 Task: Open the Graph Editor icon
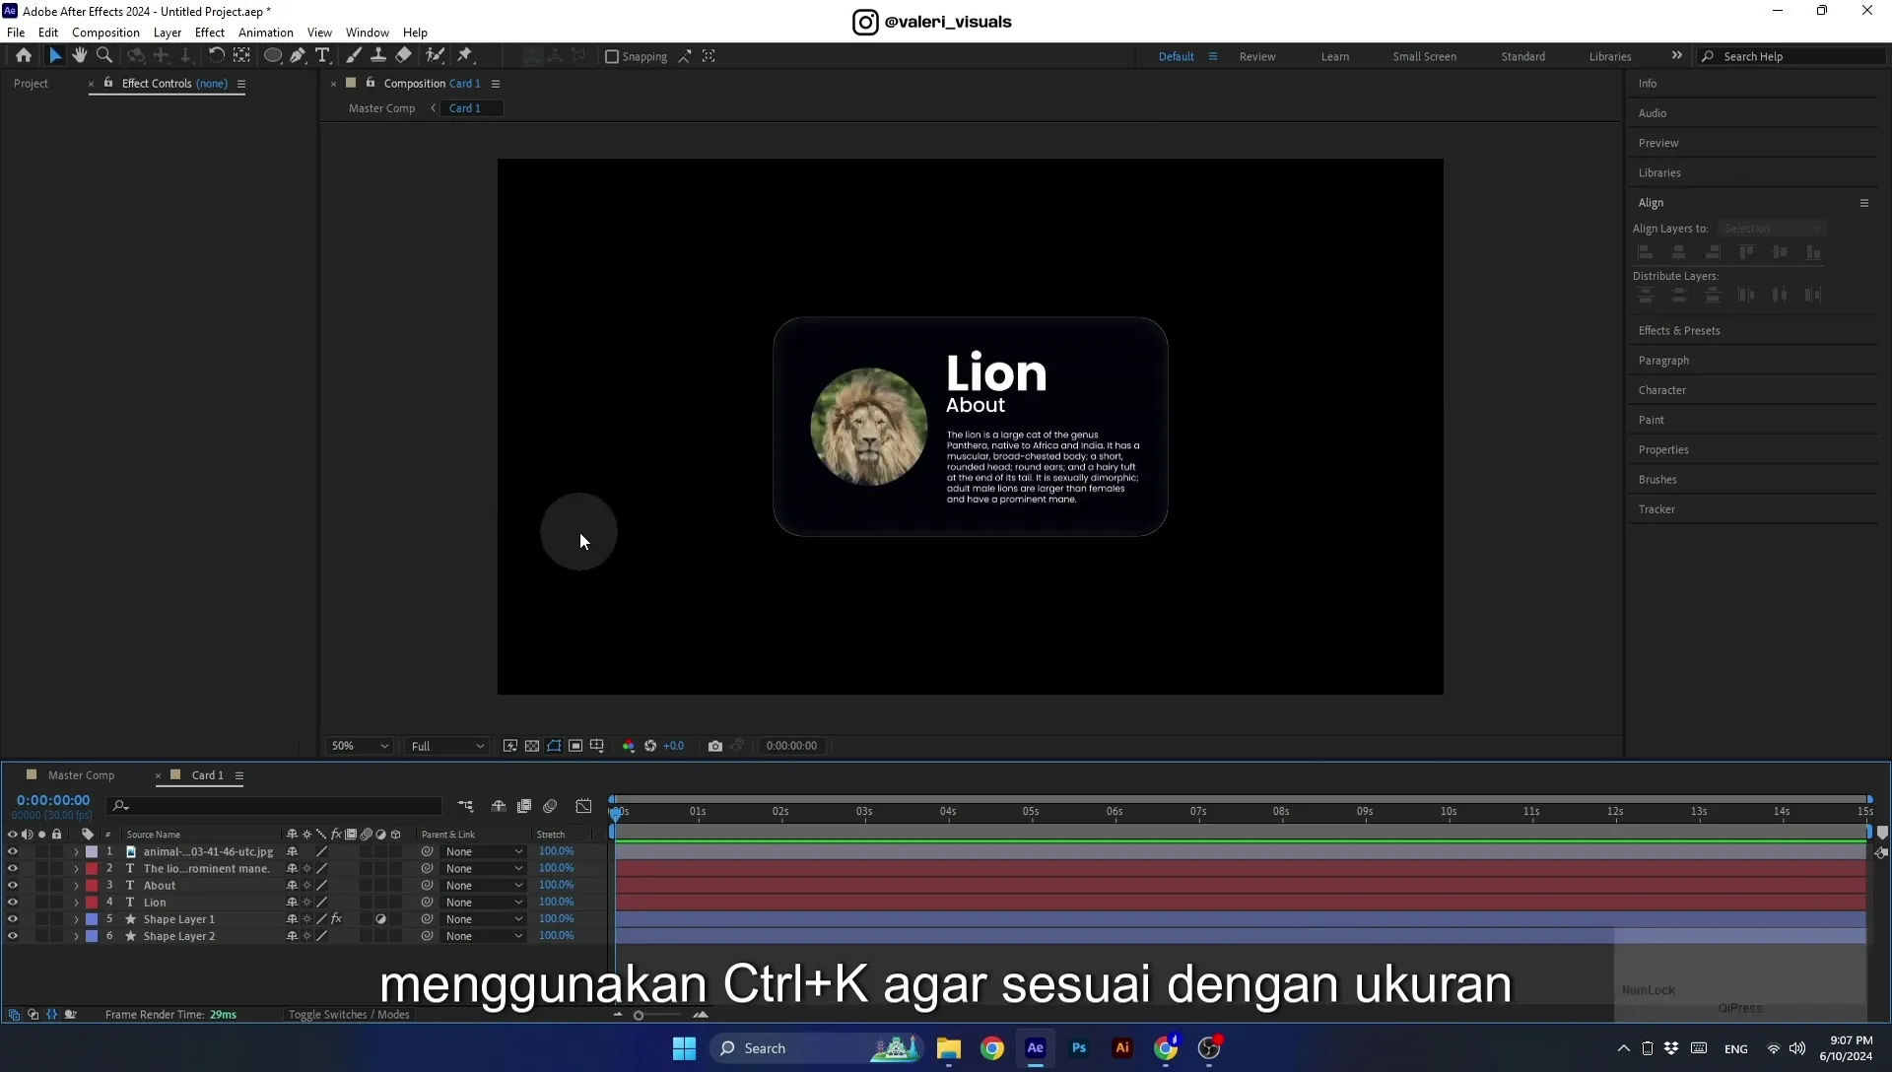pyautogui.click(x=583, y=806)
